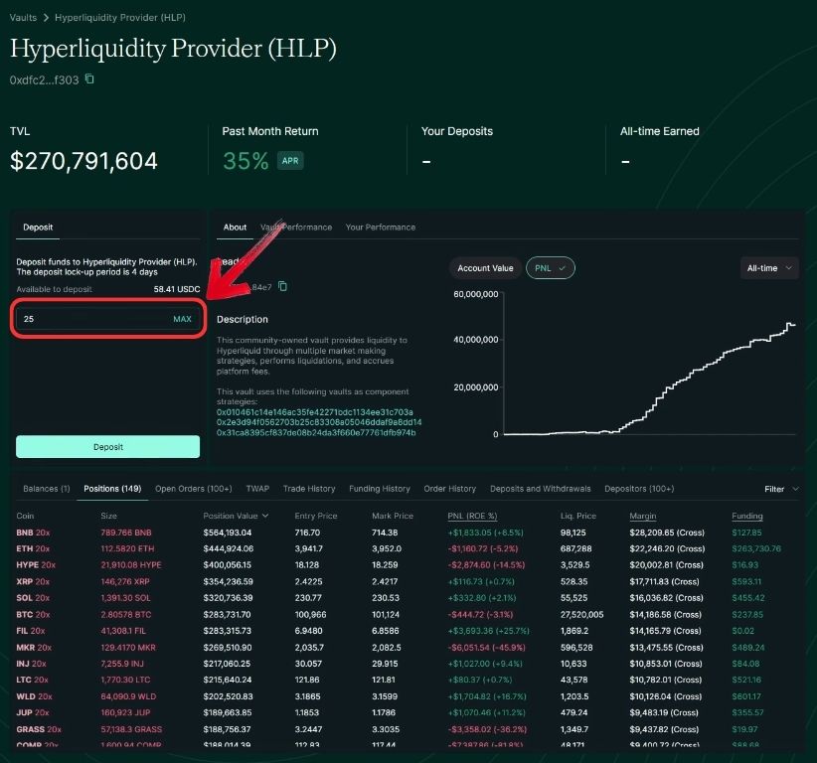Sort by the Position Value column
This screenshot has width=817, height=763.
236,516
